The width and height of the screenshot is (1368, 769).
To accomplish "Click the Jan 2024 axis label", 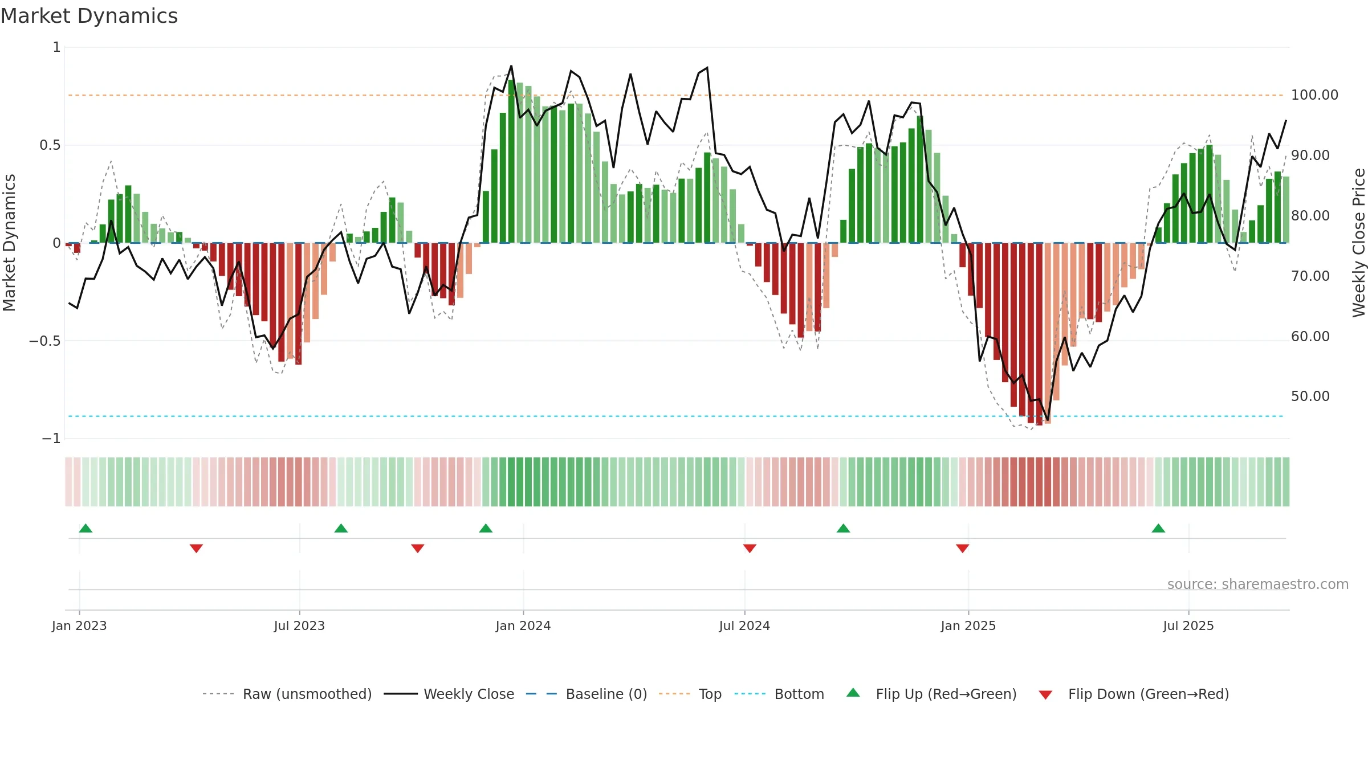I will coord(523,625).
